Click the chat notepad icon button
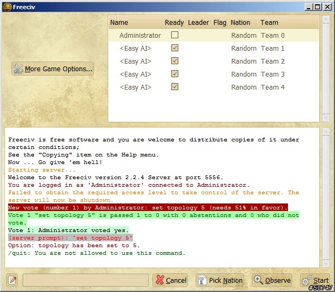This screenshot has height=292, width=335. (x=12, y=280)
